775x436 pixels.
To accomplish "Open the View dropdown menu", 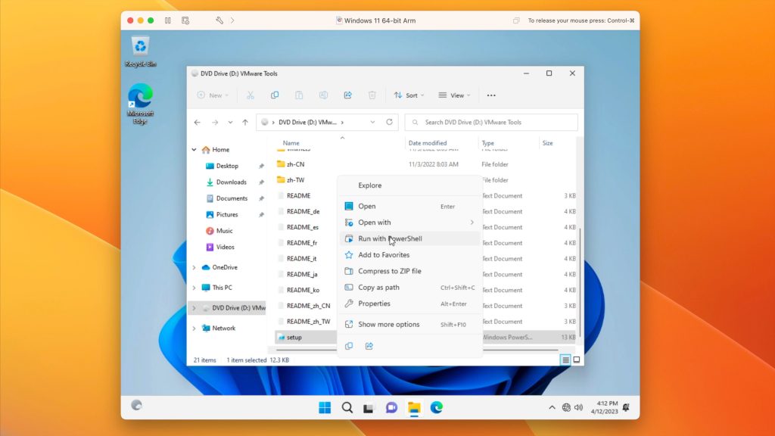I will click(x=456, y=95).
